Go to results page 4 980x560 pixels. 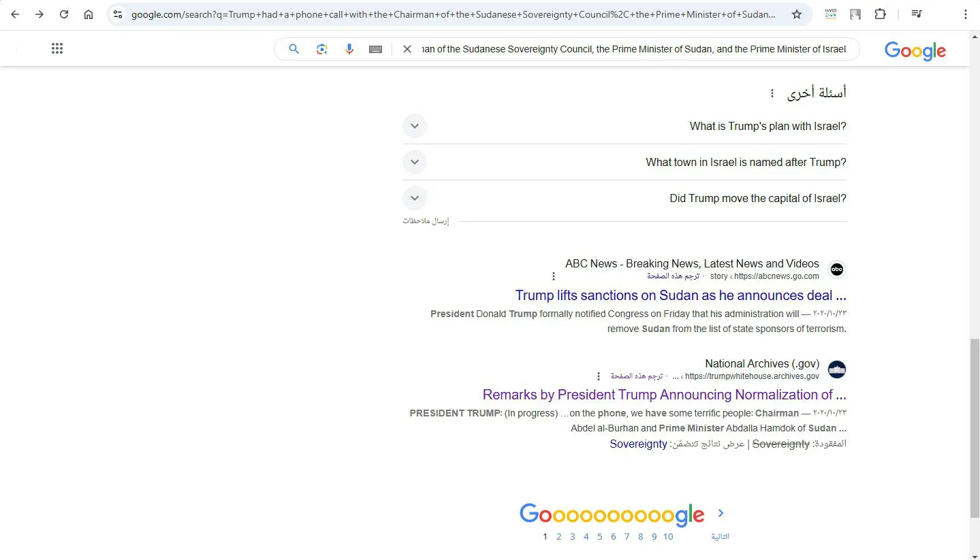pyautogui.click(x=586, y=537)
